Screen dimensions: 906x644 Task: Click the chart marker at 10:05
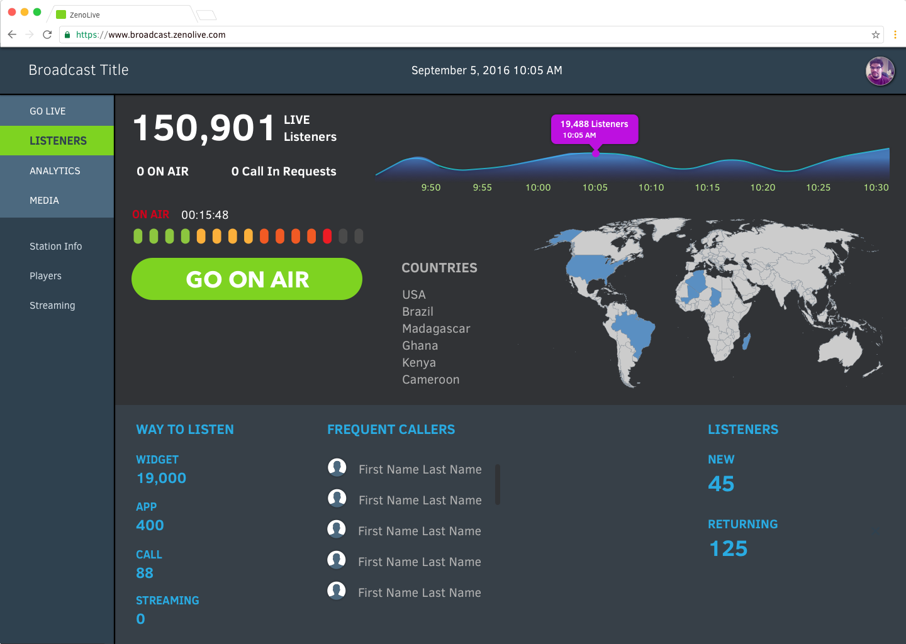(x=595, y=153)
